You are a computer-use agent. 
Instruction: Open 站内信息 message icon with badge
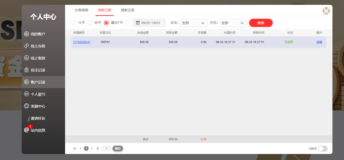(x=27, y=130)
